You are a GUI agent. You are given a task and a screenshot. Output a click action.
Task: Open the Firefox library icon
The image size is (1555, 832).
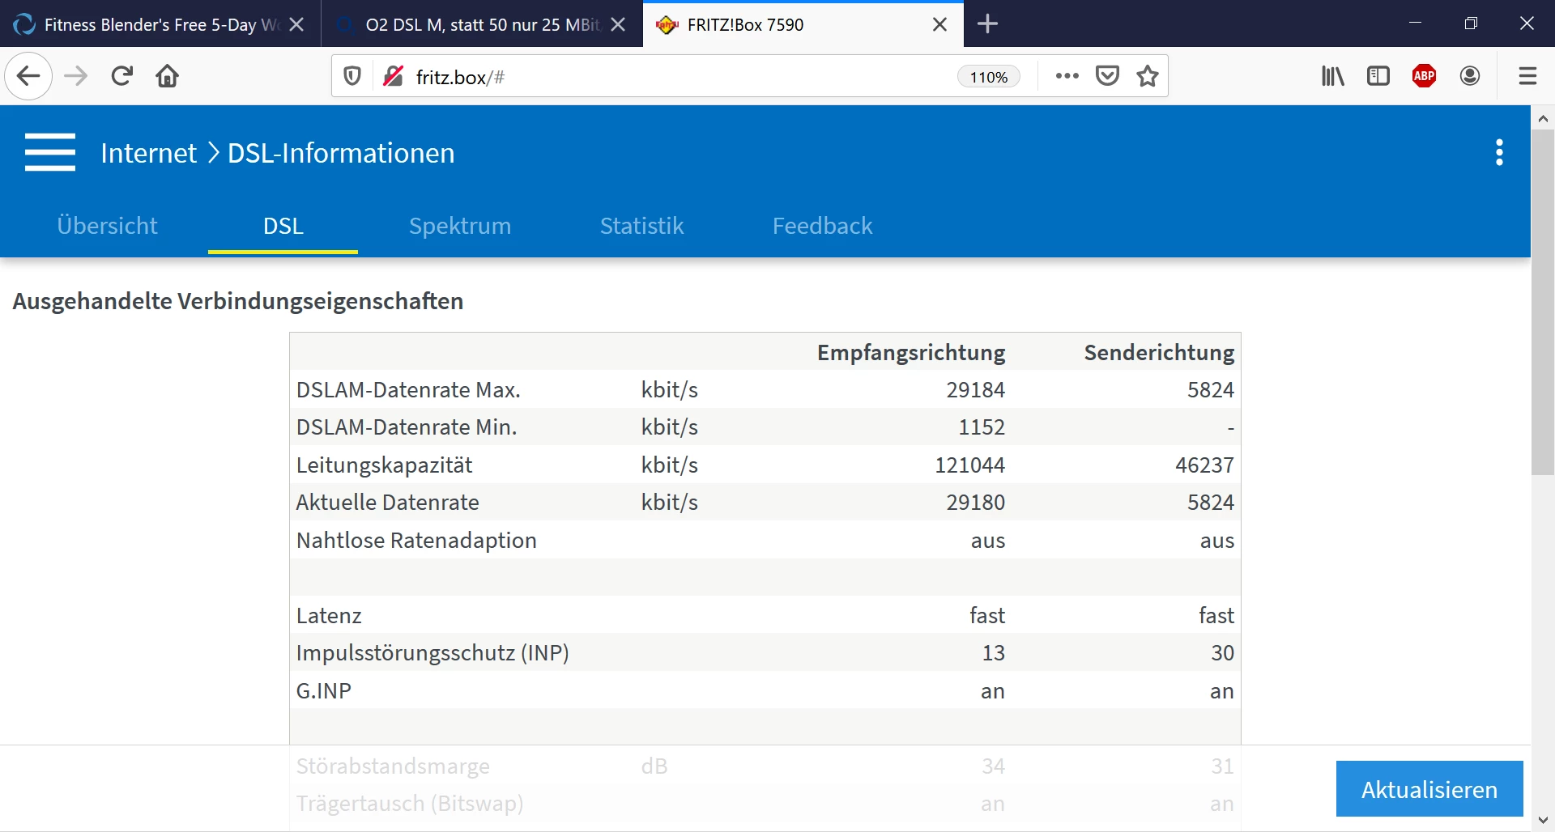tap(1332, 76)
